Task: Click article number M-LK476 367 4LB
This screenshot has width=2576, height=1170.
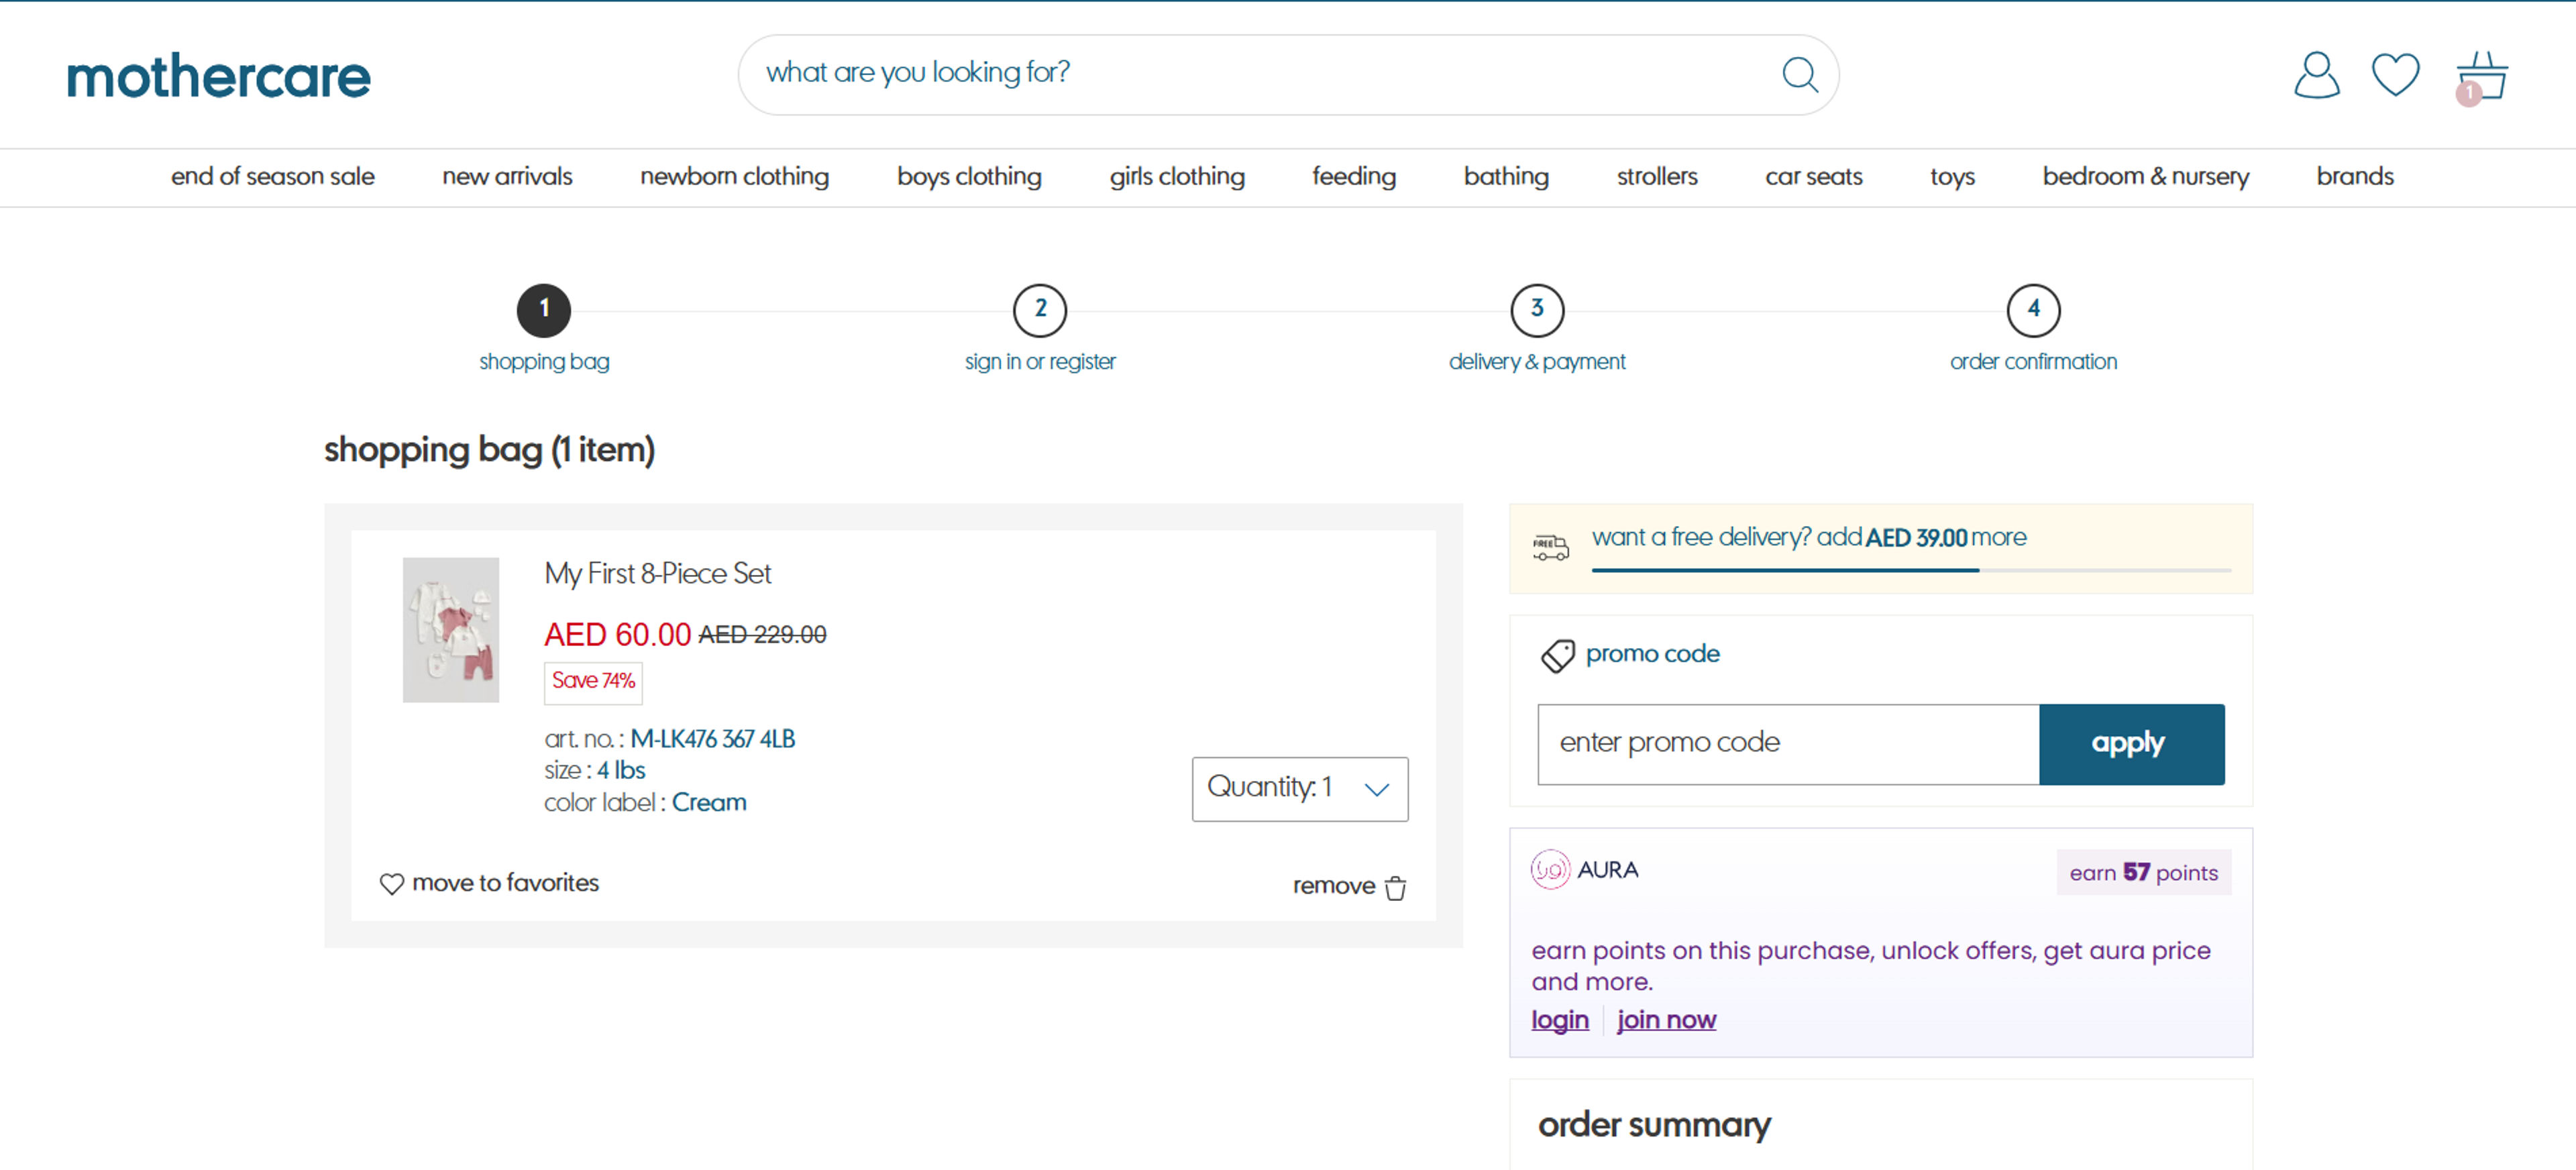Action: click(x=712, y=739)
